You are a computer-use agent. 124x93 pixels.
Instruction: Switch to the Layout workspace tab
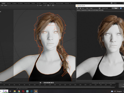[3, 3]
